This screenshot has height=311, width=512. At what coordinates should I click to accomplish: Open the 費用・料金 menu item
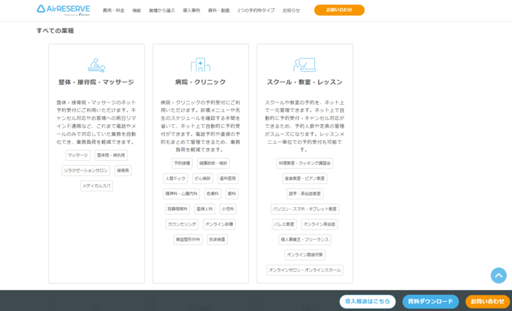coord(114,11)
